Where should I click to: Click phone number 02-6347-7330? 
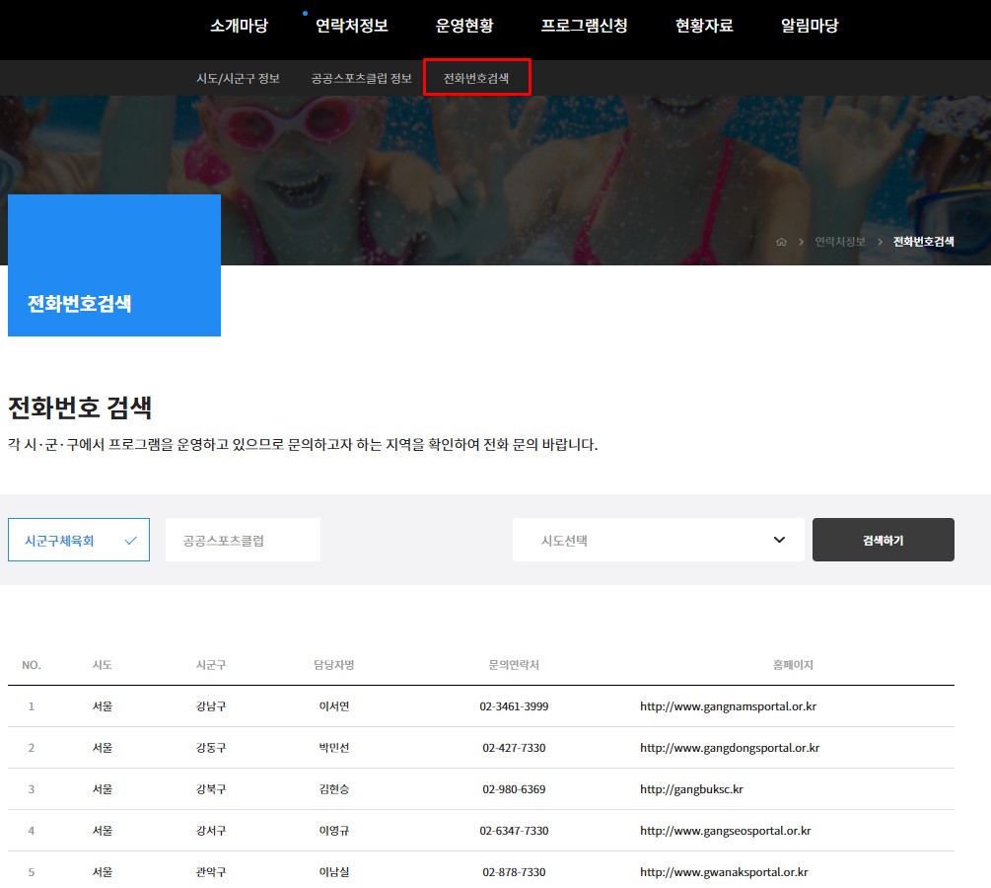[514, 831]
